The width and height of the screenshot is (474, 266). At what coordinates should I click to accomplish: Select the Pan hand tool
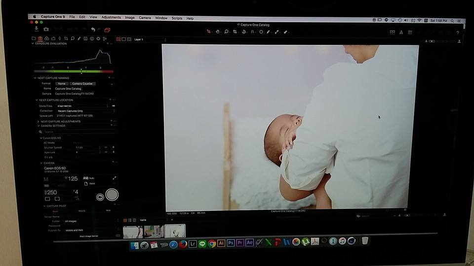click(x=218, y=32)
